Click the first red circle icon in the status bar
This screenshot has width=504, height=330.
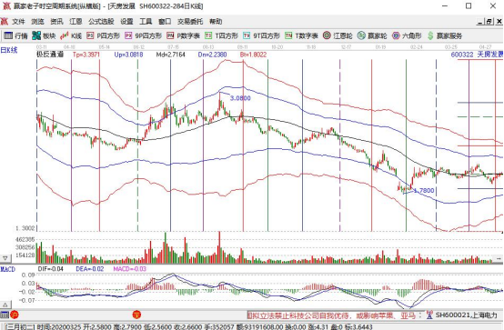[15, 315]
